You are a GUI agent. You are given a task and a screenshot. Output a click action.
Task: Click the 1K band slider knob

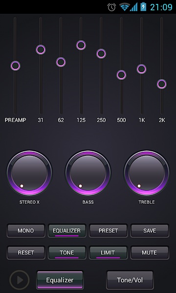click(x=141, y=69)
